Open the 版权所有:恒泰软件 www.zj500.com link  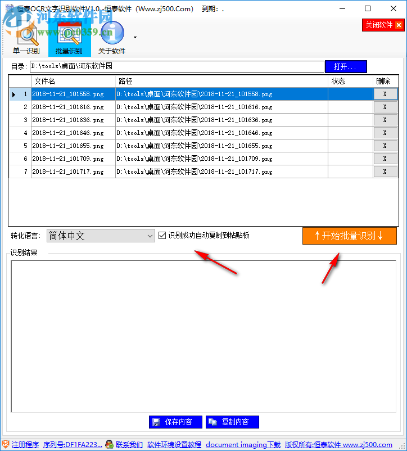pyautogui.click(x=338, y=445)
